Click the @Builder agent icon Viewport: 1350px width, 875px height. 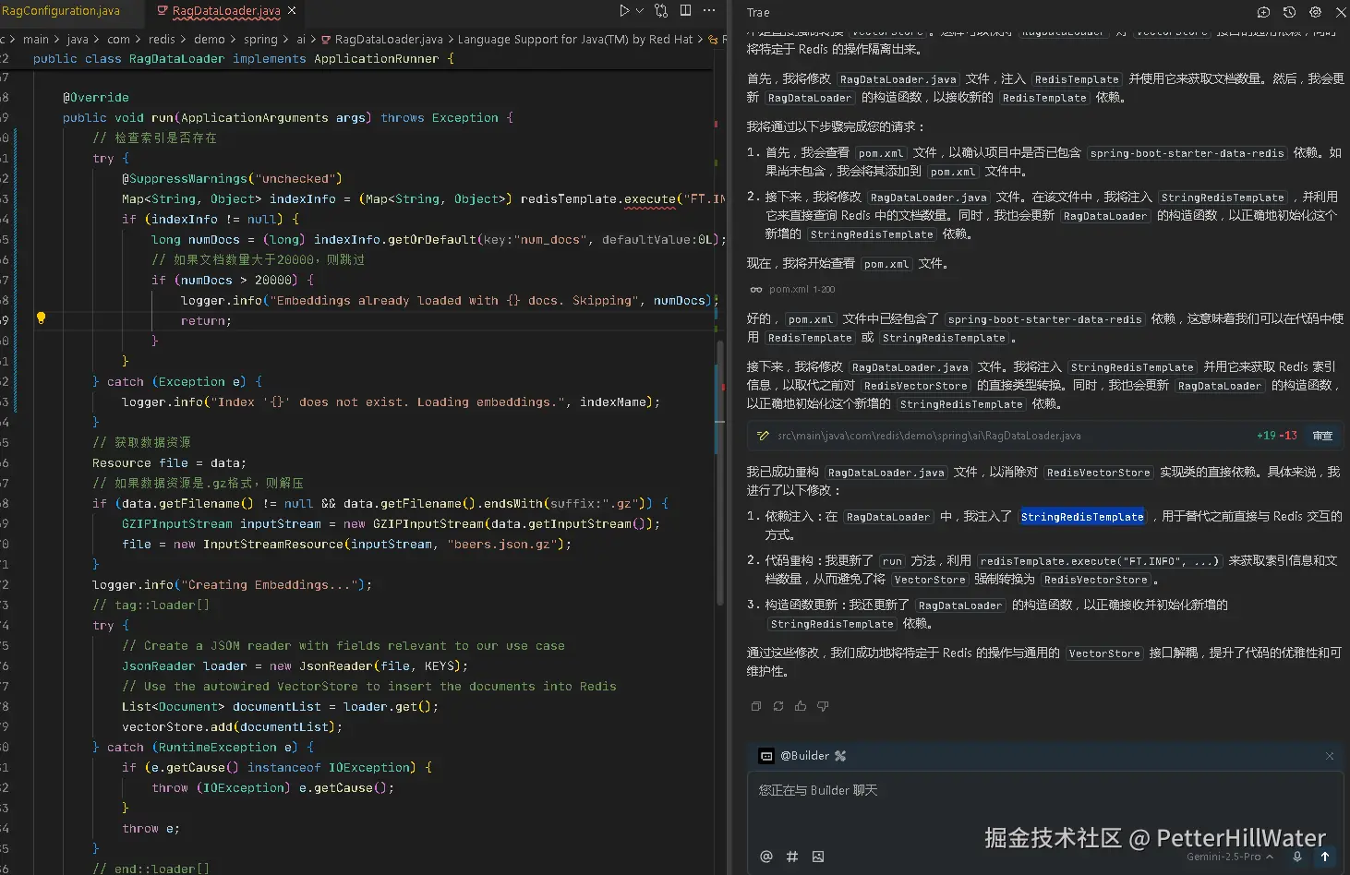coord(766,756)
